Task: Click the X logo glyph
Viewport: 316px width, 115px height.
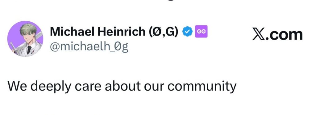Action: click(x=260, y=35)
